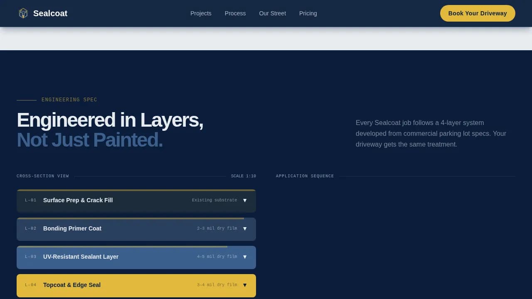Select the Surface Prep & Crack Fill title
The width and height of the screenshot is (532, 299).
pos(78,200)
